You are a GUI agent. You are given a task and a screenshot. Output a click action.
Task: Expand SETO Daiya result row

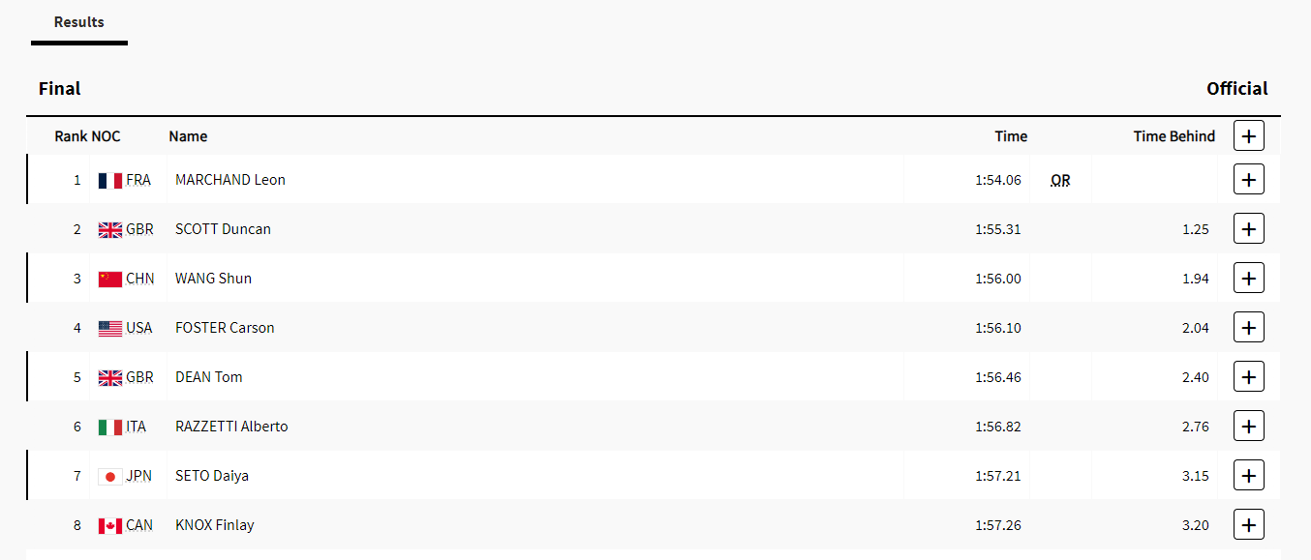[1249, 476]
